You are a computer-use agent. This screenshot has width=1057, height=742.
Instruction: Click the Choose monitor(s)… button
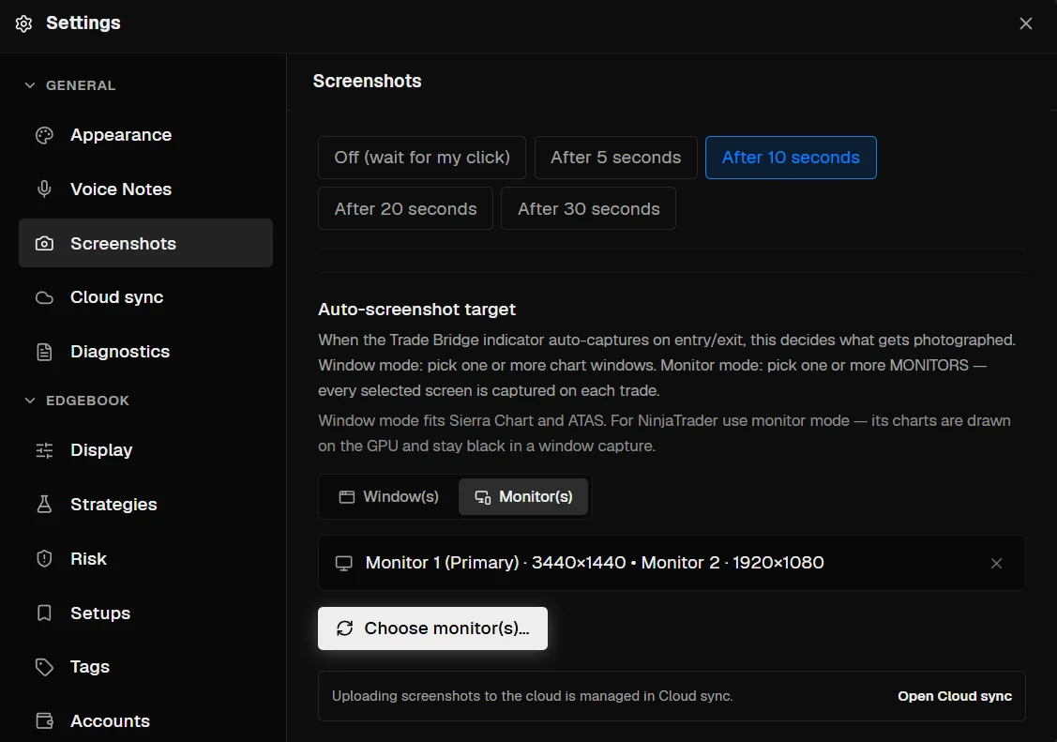pyautogui.click(x=432, y=628)
